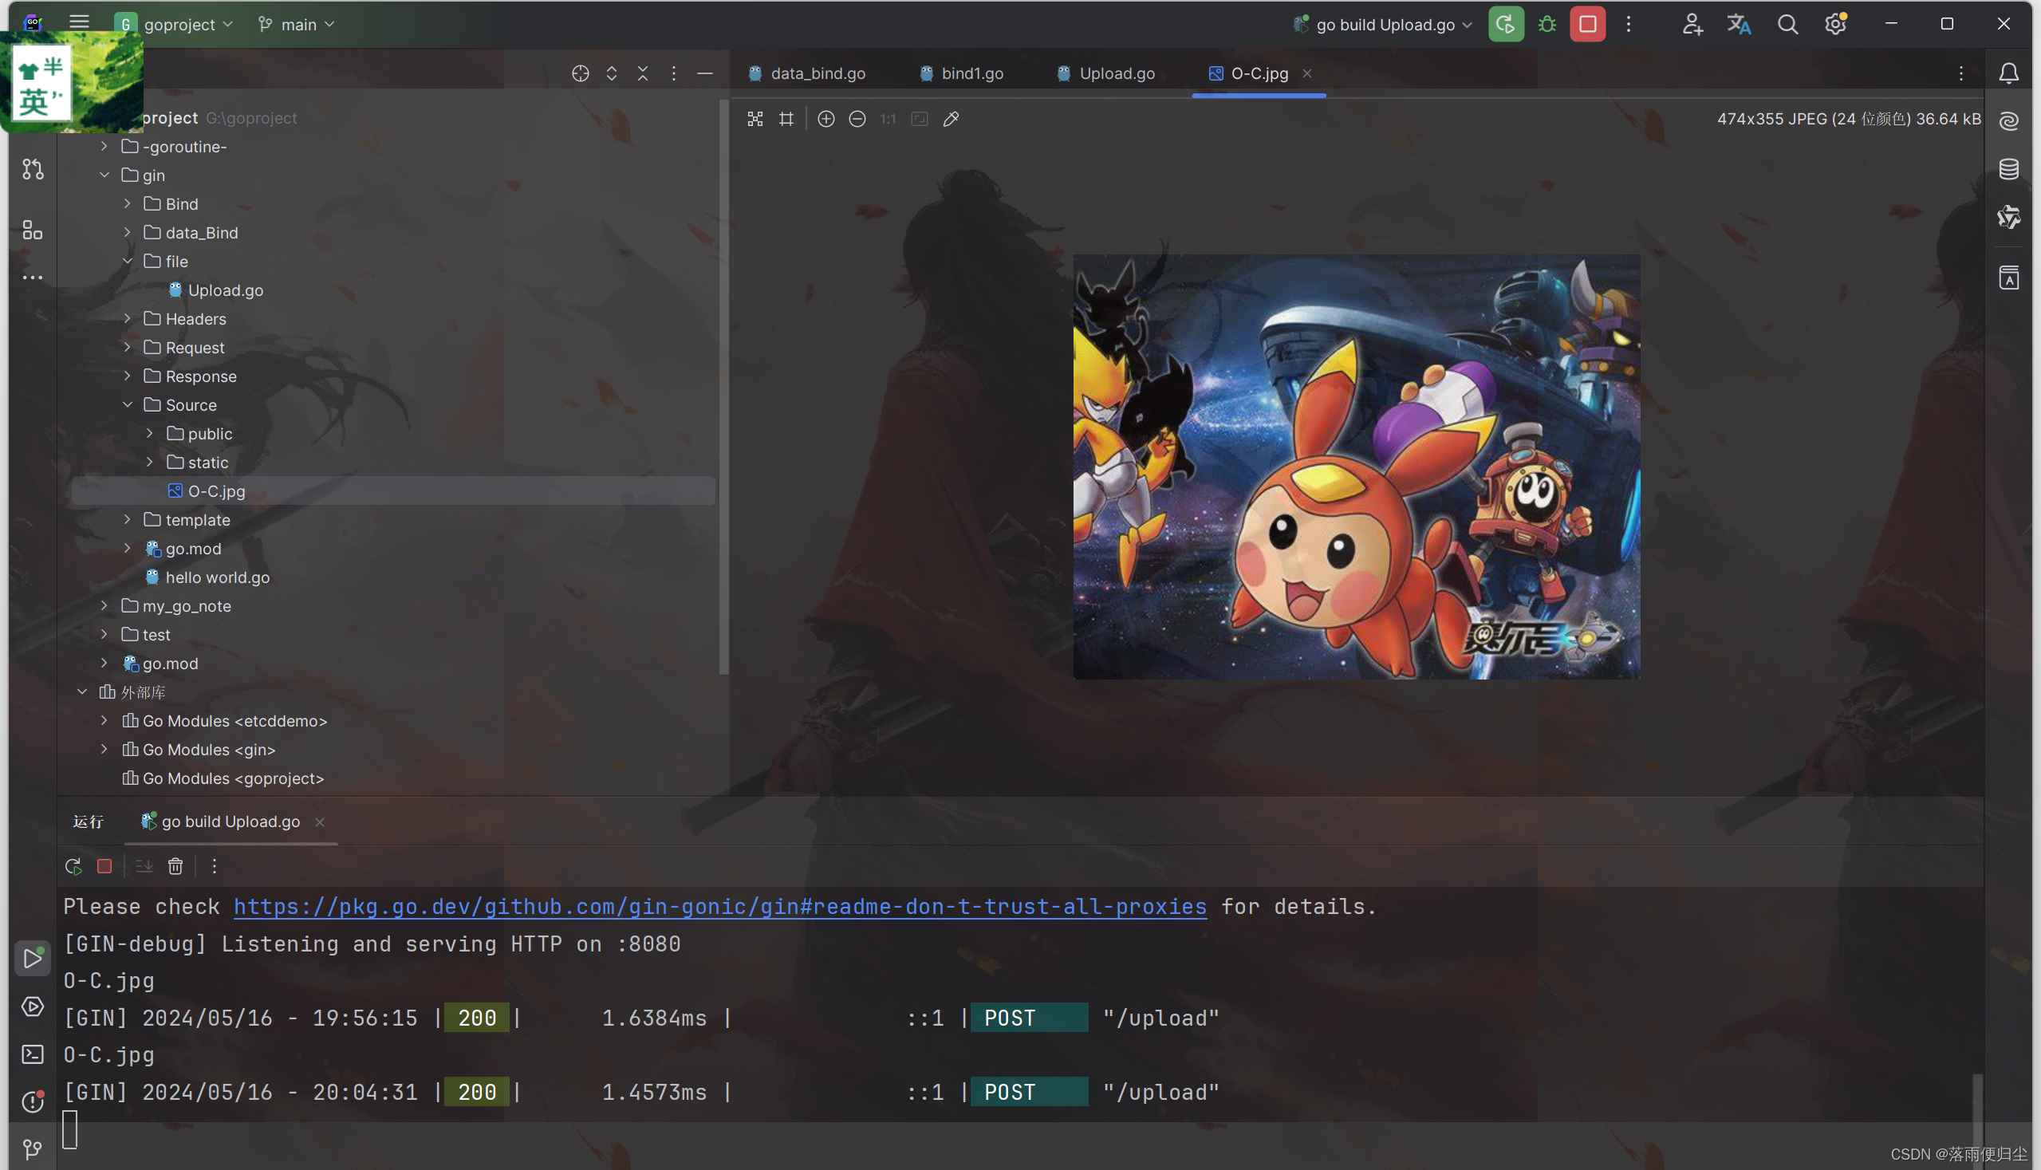The width and height of the screenshot is (2041, 1170).
Task: Collapse the 外部库 node
Action: [x=81, y=691]
